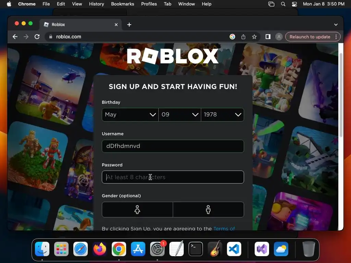Open the birthday day dropdown
This screenshot has height=263, width=351.
(x=180, y=115)
